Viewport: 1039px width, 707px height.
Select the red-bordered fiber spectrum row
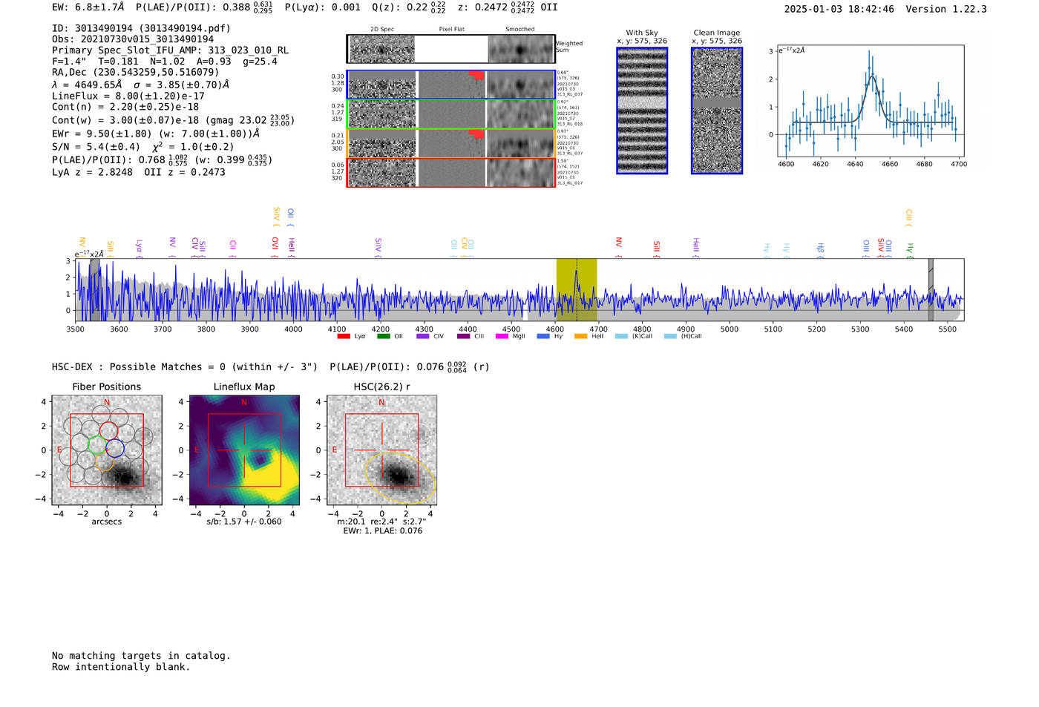450,173
